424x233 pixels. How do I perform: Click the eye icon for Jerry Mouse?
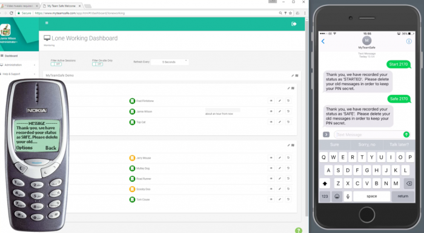[271, 158]
